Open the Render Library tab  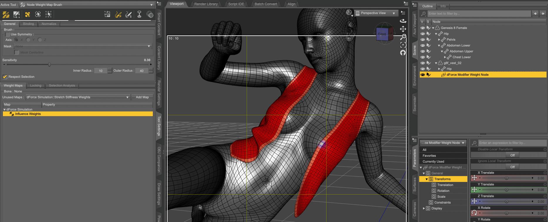tap(206, 4)
